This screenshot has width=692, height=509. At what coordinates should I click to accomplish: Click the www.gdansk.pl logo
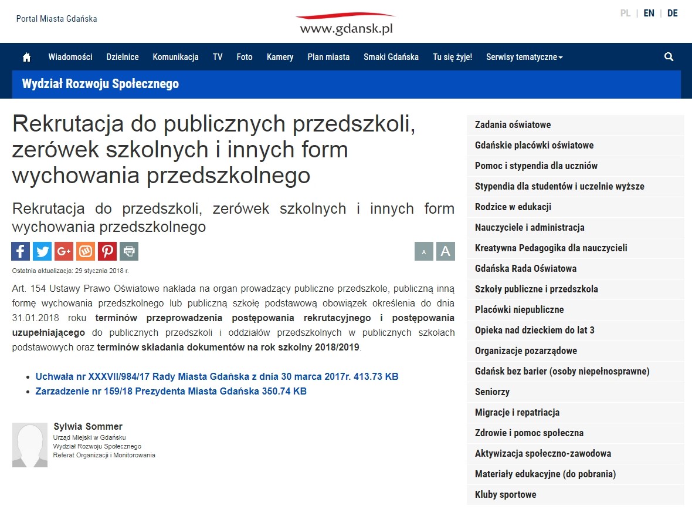coord(346,24)
